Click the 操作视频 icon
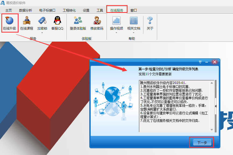The width and height of the screenshot is (233, 155). pos(116,21)
